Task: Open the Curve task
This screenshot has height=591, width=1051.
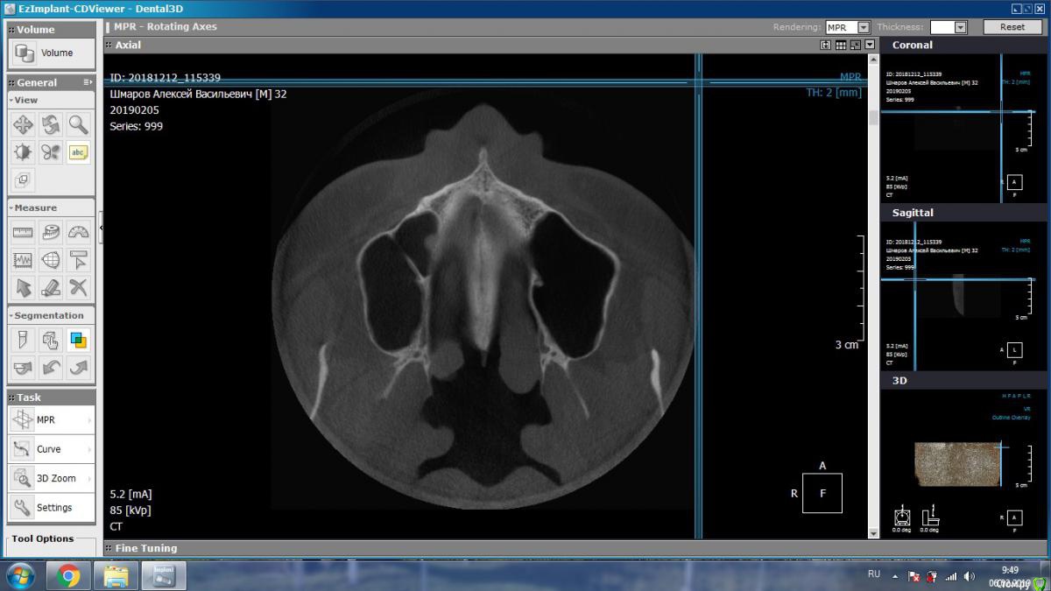Action: pos(51,449)
